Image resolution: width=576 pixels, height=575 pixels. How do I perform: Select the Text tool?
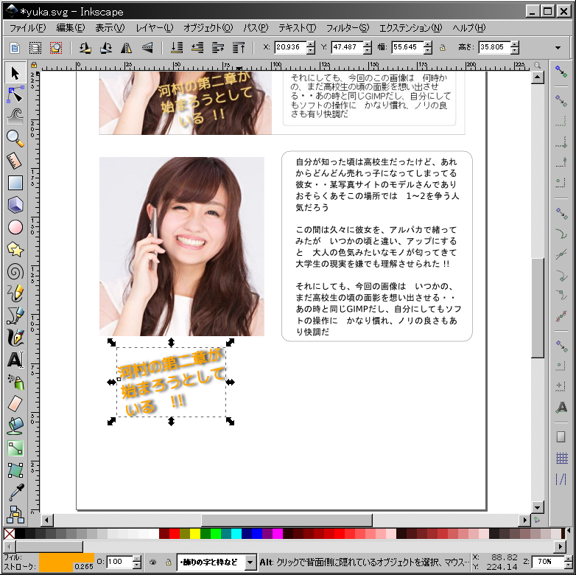(x=15, y=360)
